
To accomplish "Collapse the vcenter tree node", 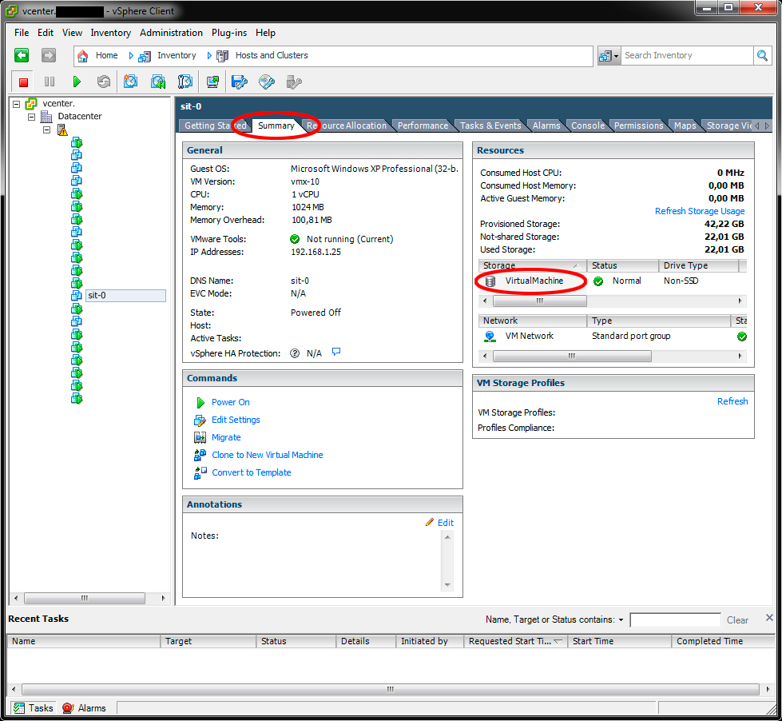I will [17, 104].
